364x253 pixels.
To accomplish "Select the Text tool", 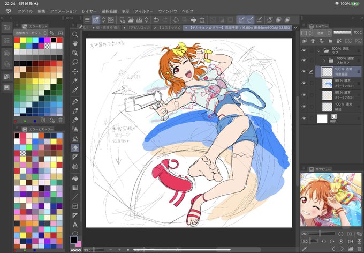I will (x=75, y=225).
